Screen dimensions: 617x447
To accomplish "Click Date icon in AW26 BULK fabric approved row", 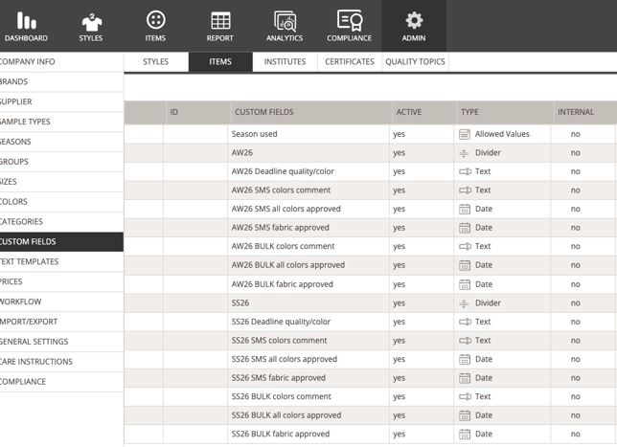I will tap(465, 284).
